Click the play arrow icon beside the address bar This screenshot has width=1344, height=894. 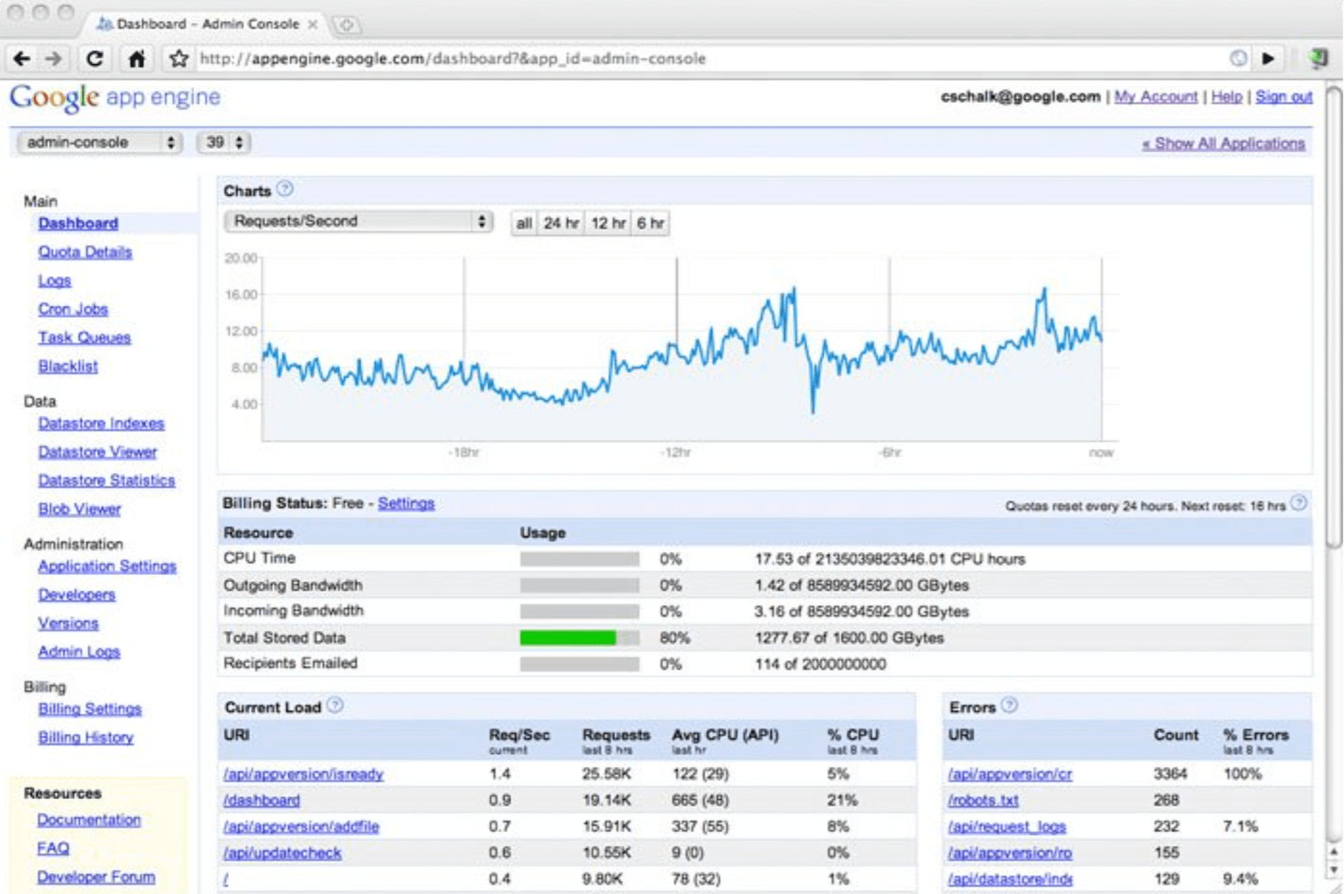[x=1269, y=59]
